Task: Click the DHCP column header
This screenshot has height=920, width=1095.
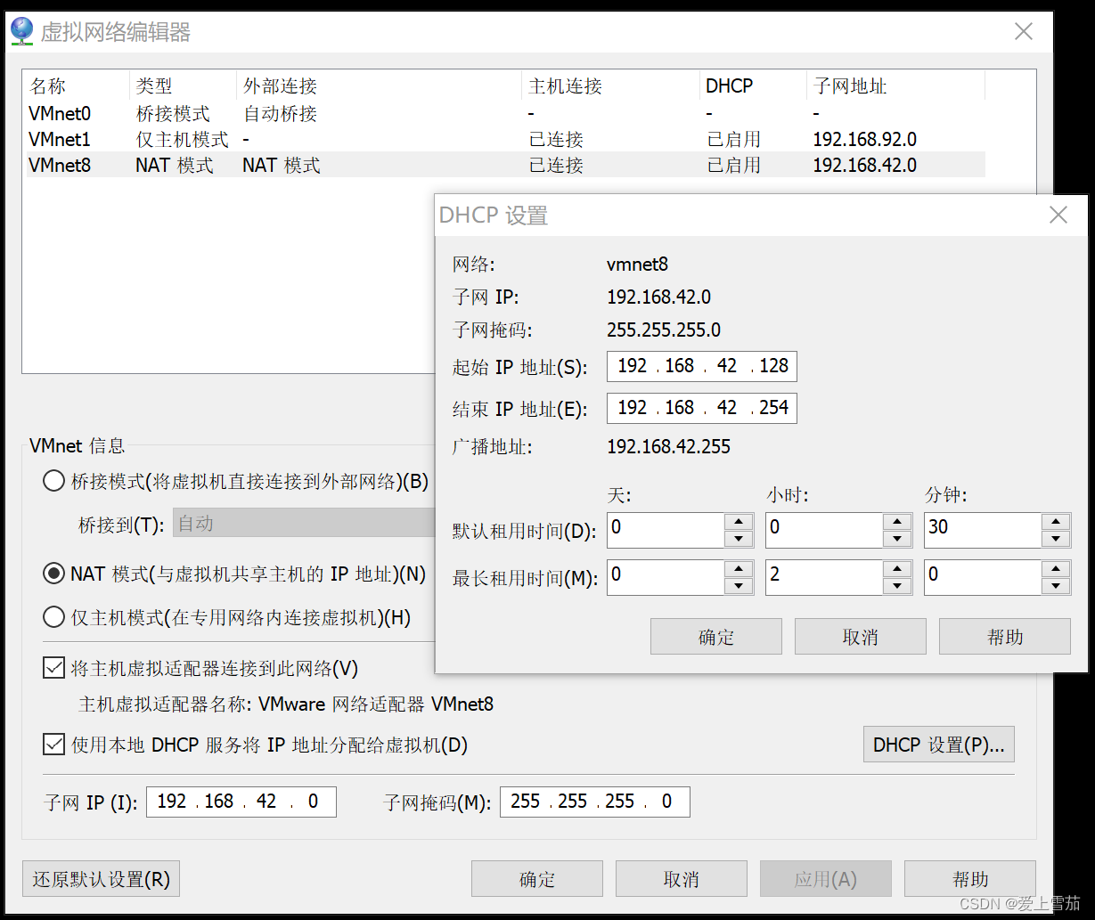Action: click(x=753, y=86)
